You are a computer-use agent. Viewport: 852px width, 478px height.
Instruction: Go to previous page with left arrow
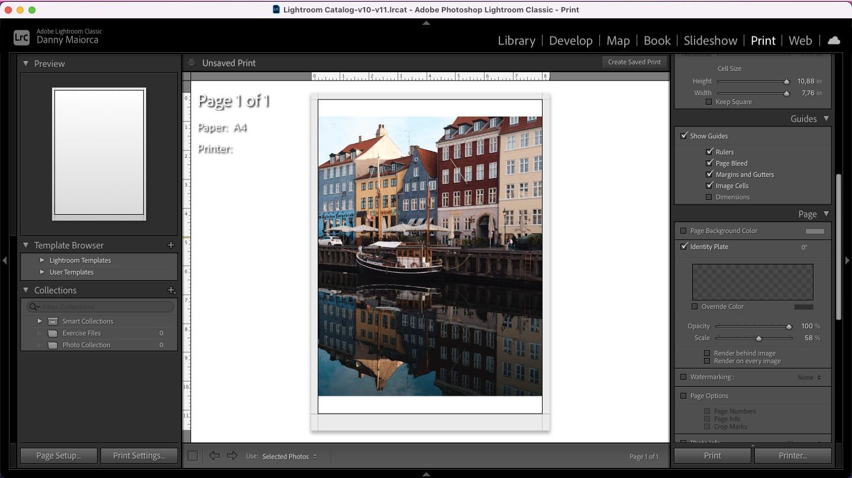tap(214, 456)
